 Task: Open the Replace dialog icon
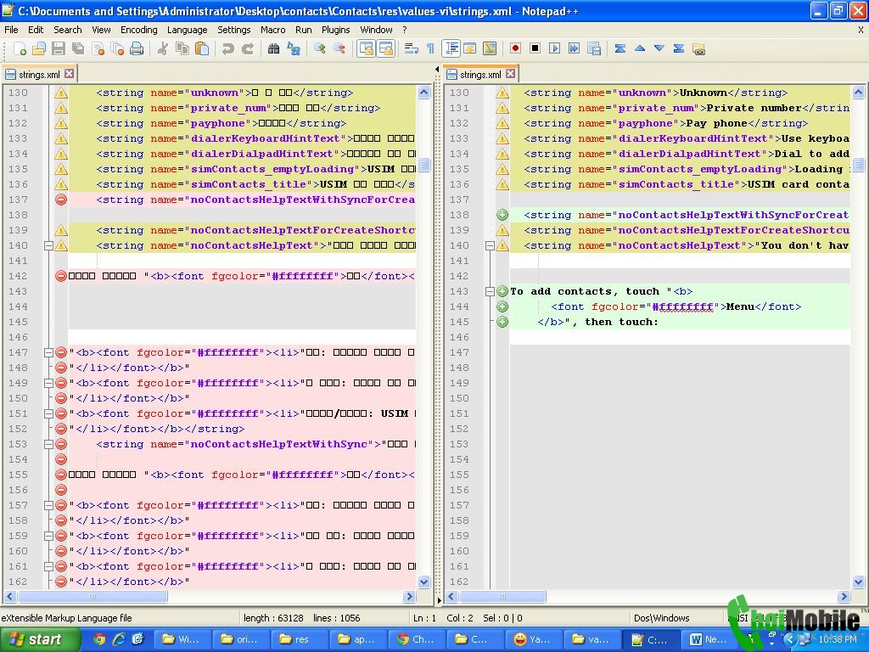(293, 49)
